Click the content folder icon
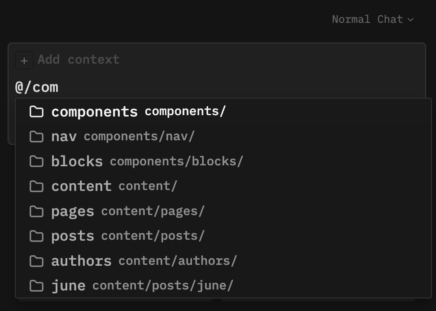This screenshot has height=311, width=436. coord(36,186)
